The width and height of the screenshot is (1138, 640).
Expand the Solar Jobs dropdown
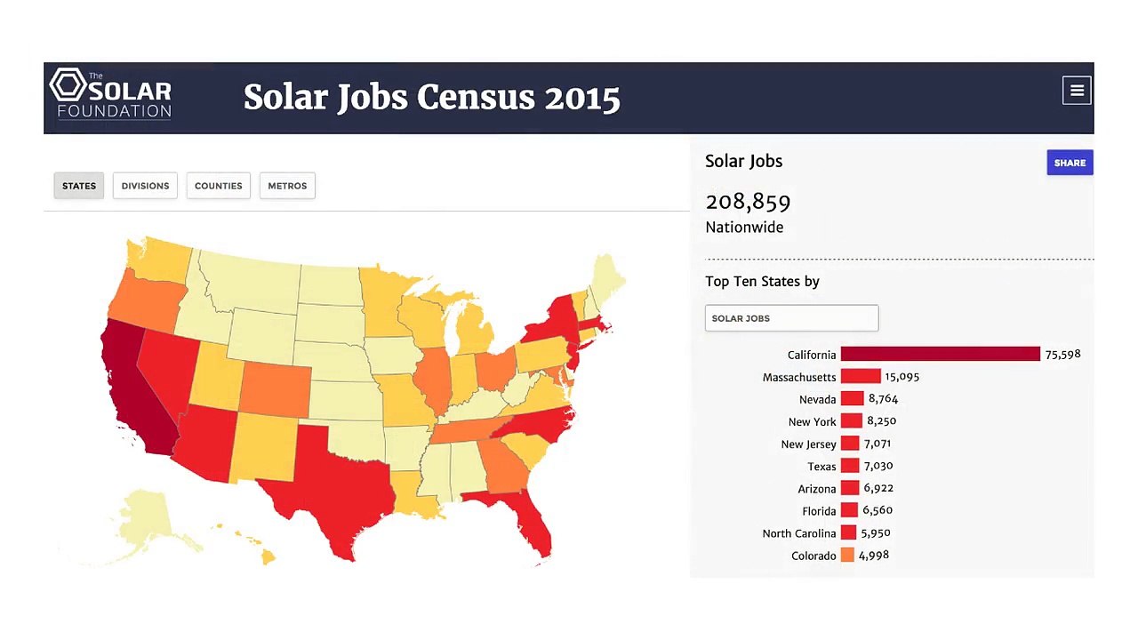pyautogui.click(x=791, y=318)
